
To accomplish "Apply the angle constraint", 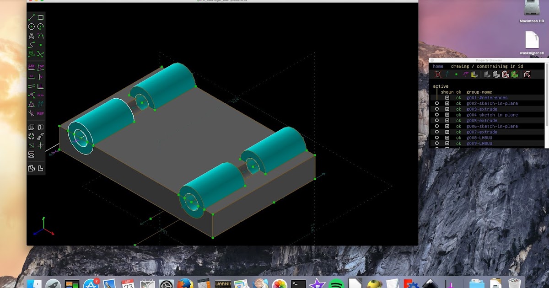I will (x=41, y=68).
